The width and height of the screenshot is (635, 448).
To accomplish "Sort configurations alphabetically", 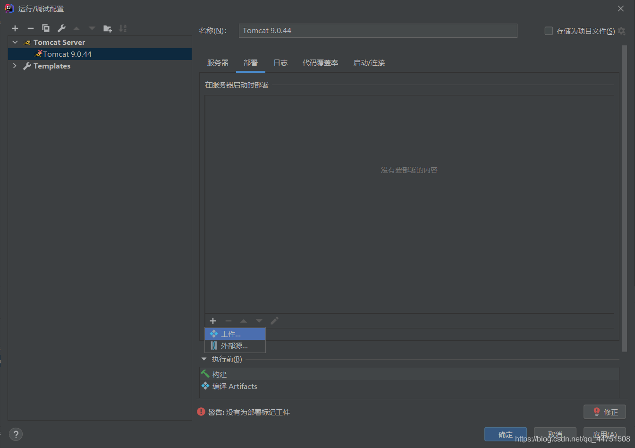I will [x=123, y=28].
